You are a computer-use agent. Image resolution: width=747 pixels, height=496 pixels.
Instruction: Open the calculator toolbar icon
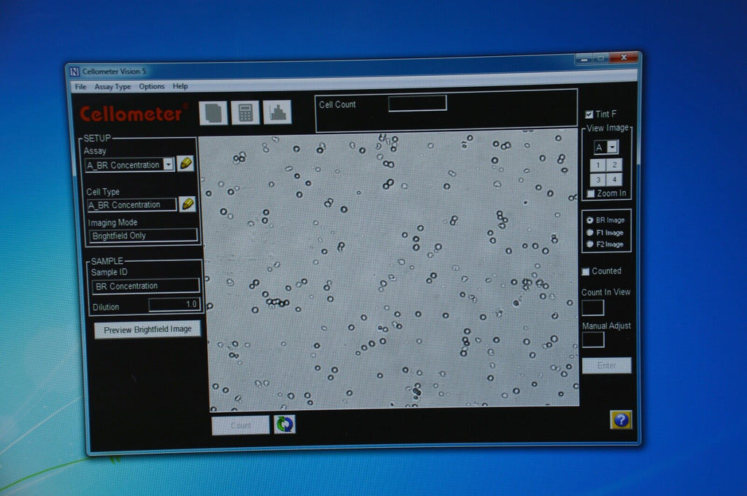pos(245,113)
